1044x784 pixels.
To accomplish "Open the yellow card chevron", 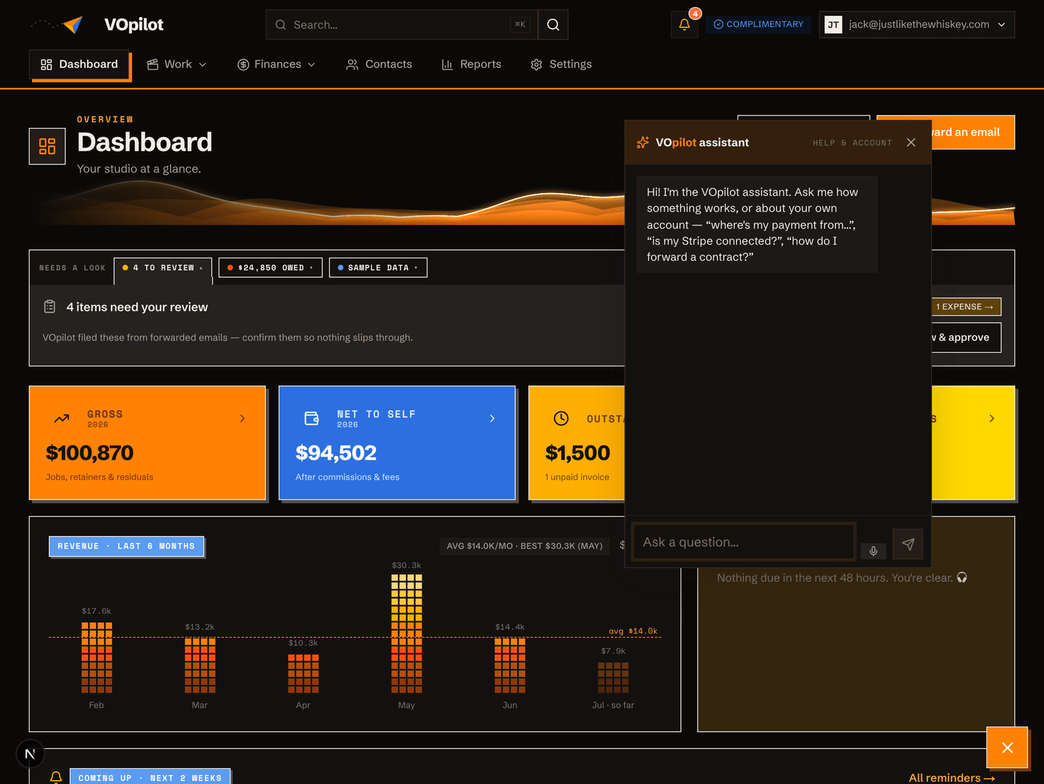I will click(x=992, y=419).
